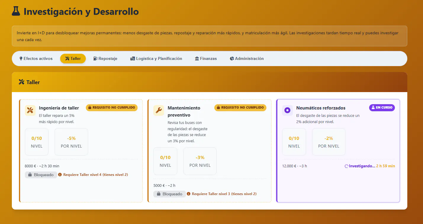Open the Efectos activos tab

point(36,58)
